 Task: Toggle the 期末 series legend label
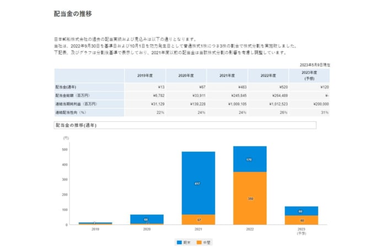[187, 241]
